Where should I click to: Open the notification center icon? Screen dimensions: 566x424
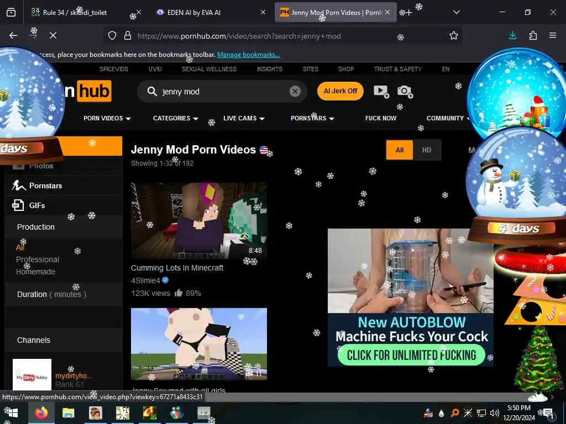[548, 413]
